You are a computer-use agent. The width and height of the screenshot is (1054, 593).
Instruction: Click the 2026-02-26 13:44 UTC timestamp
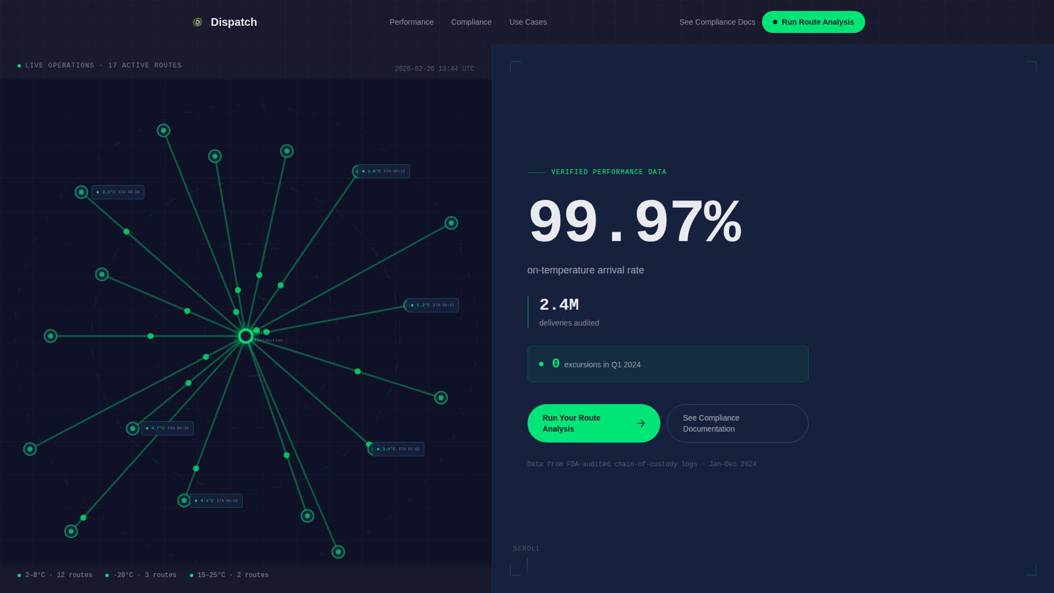click(x=434, y=69)
